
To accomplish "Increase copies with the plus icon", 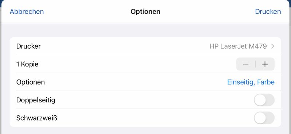I will pyautogui.click(x=265, y=64).
